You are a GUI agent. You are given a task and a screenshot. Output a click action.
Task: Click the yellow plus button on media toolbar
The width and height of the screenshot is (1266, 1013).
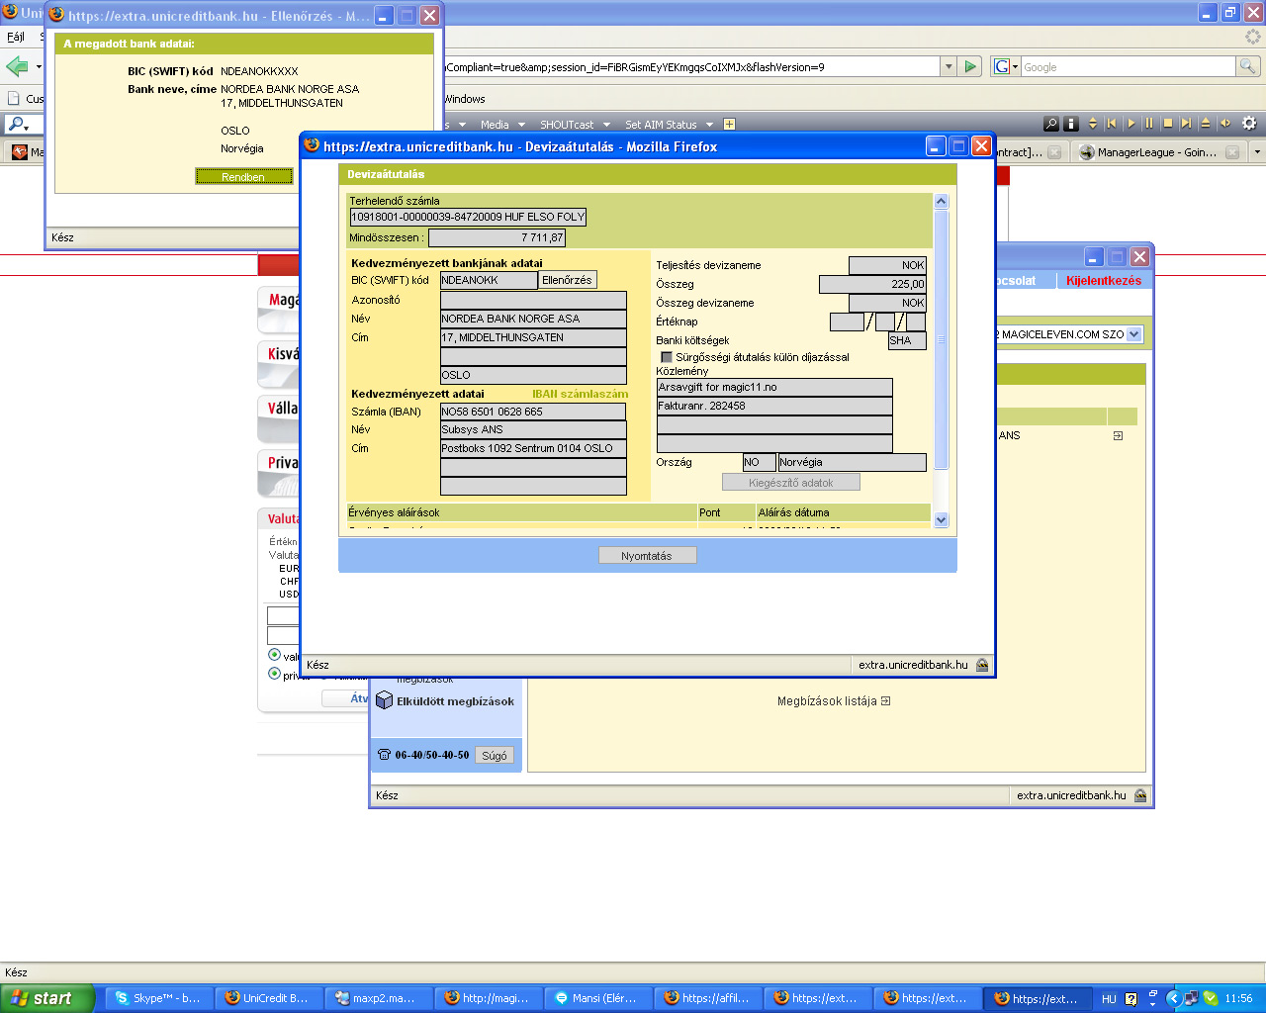729,124
